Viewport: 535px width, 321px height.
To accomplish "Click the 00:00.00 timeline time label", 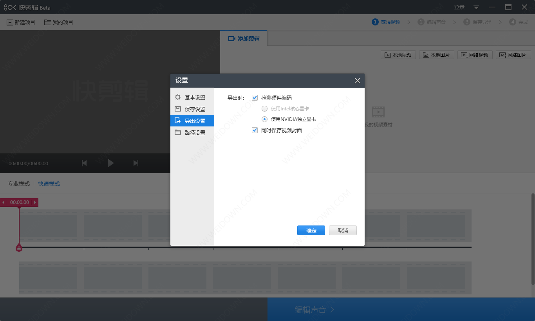I will pos(20,202).
